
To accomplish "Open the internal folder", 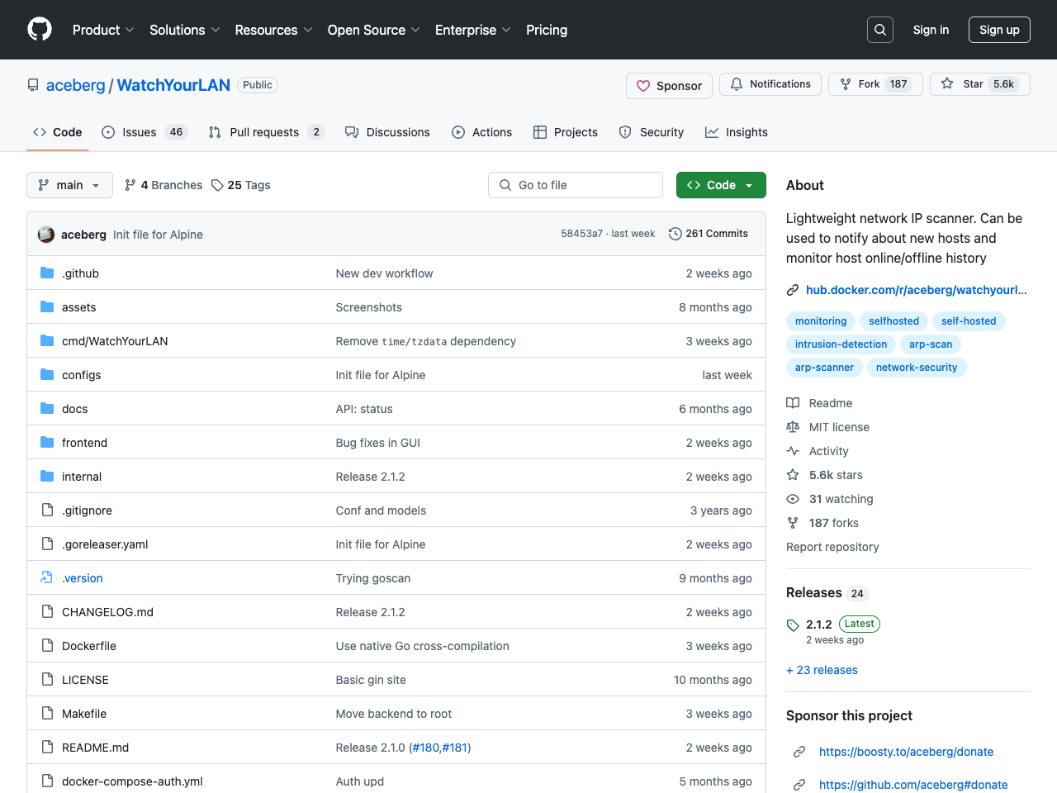I will click(82, 477).
